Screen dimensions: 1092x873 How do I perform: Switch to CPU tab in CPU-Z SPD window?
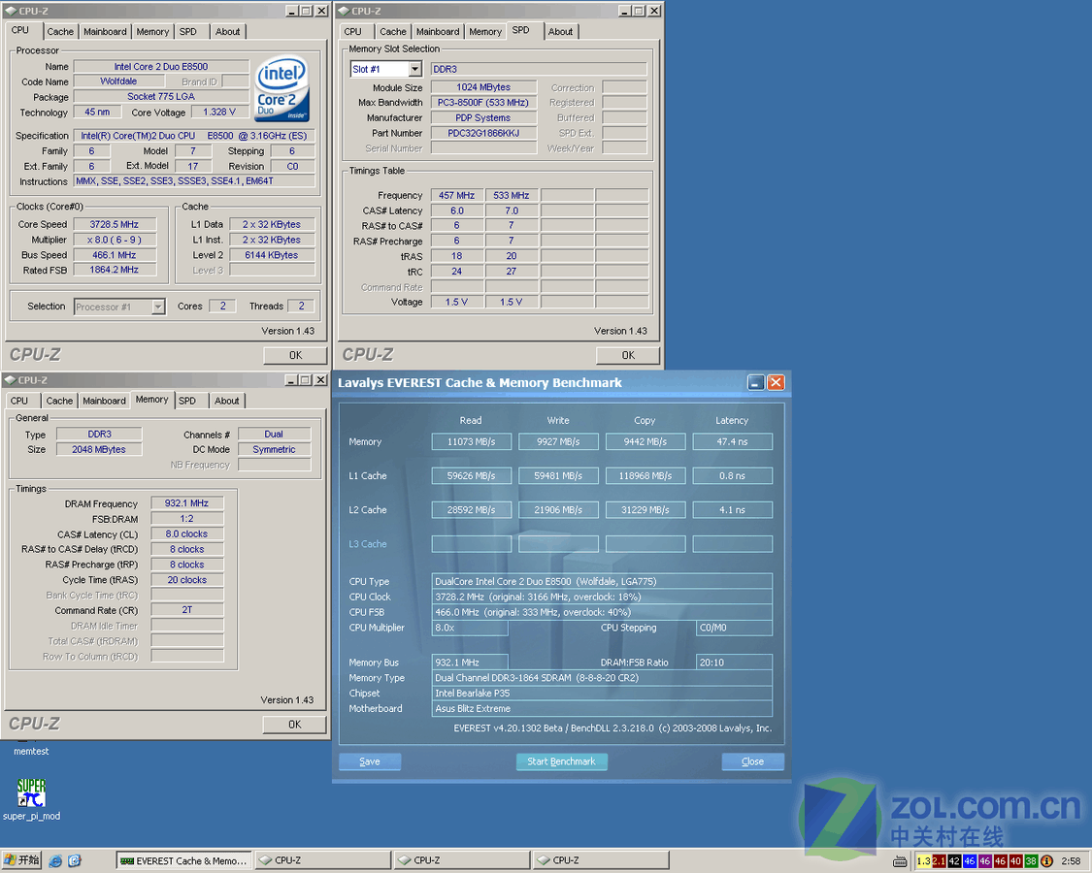point(353,32)
